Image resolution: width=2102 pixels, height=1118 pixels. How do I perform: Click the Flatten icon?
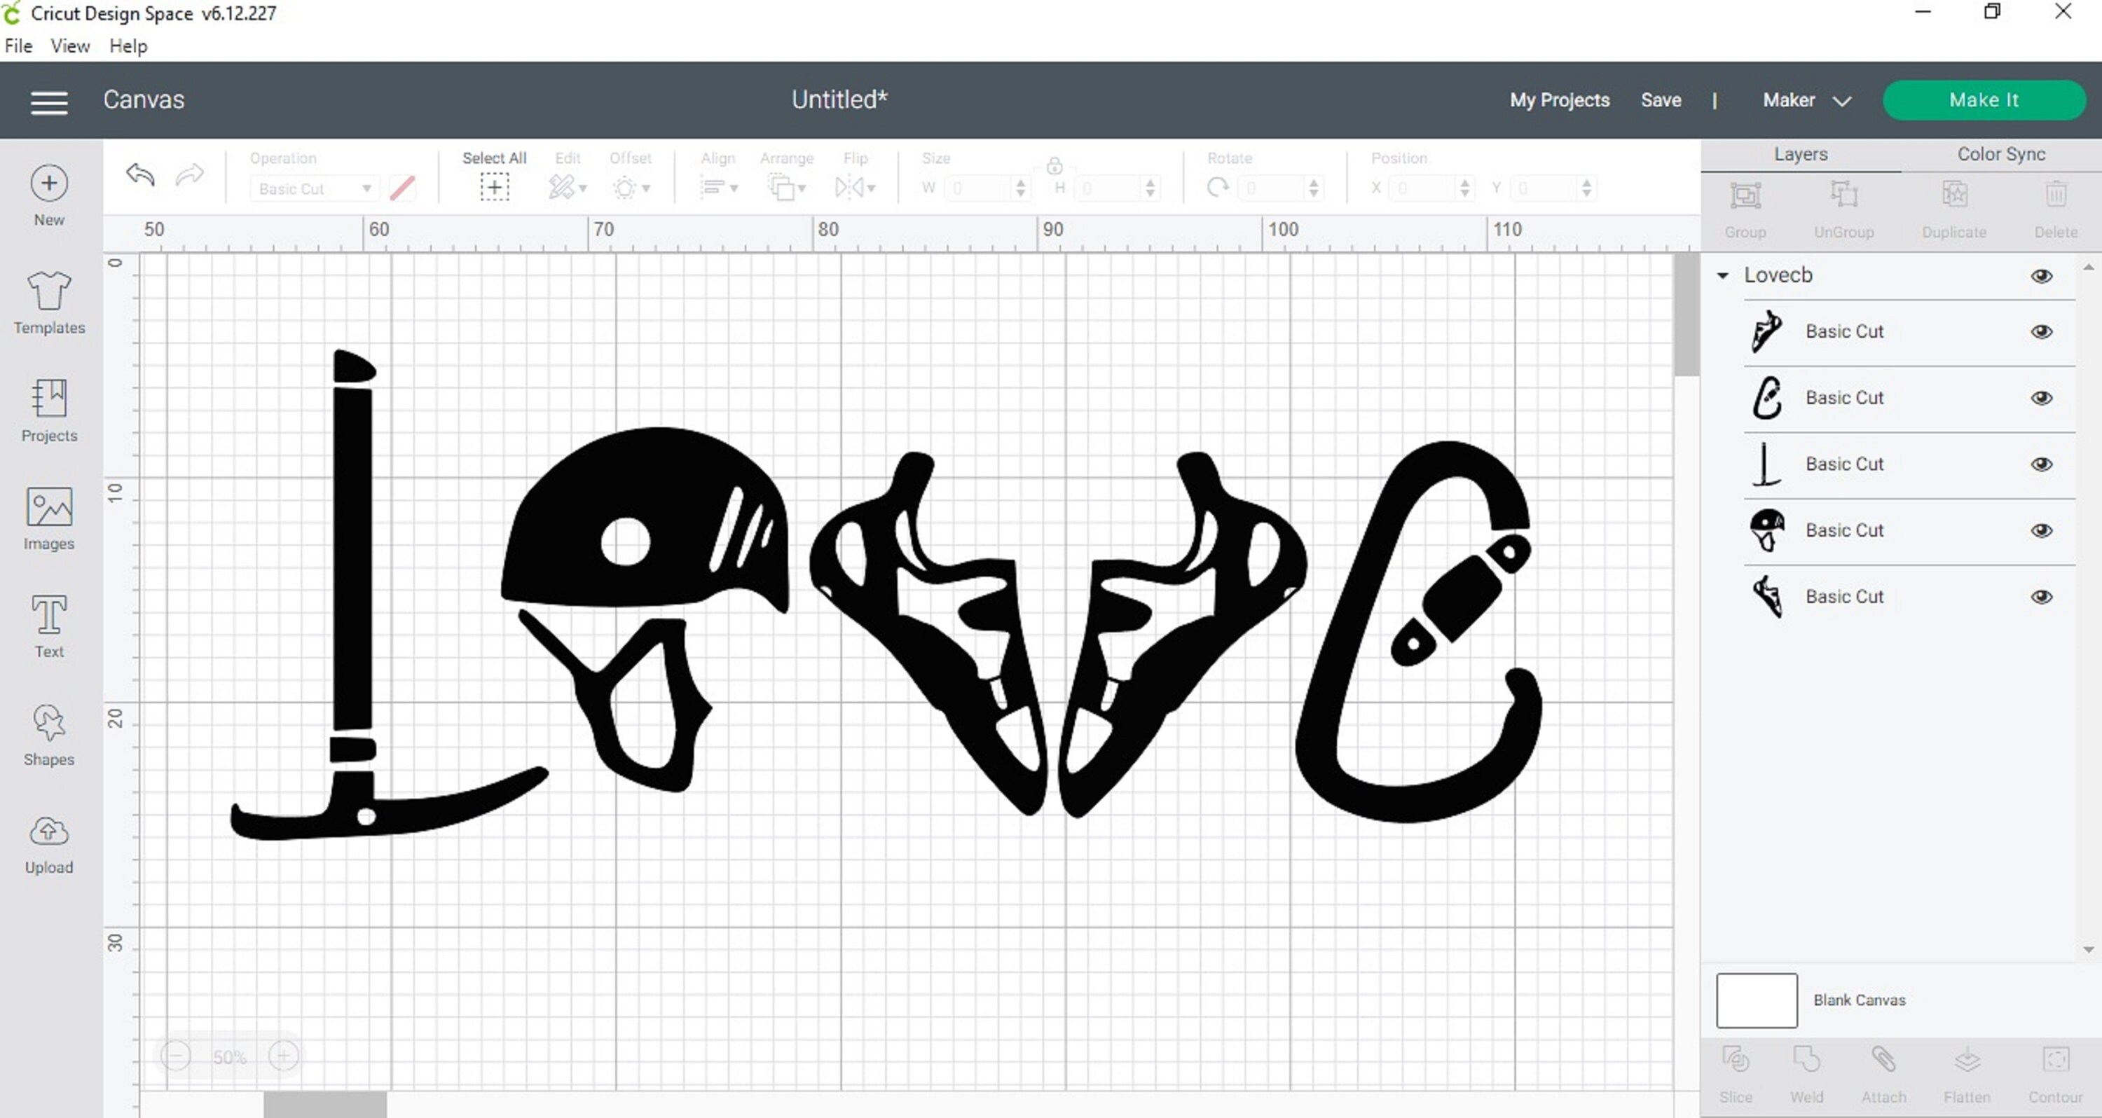coord(1967,1061)
